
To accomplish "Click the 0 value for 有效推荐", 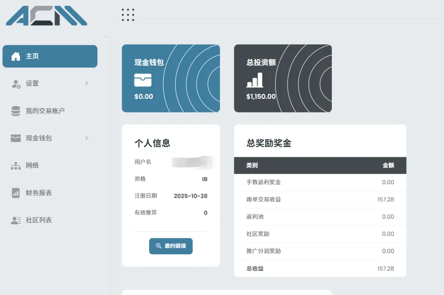I will tap(206, 213).
